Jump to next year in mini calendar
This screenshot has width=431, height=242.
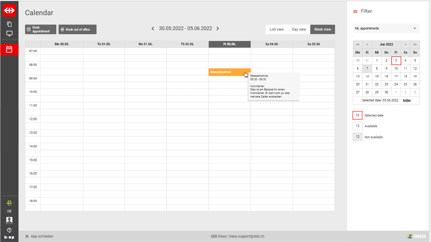415,44
